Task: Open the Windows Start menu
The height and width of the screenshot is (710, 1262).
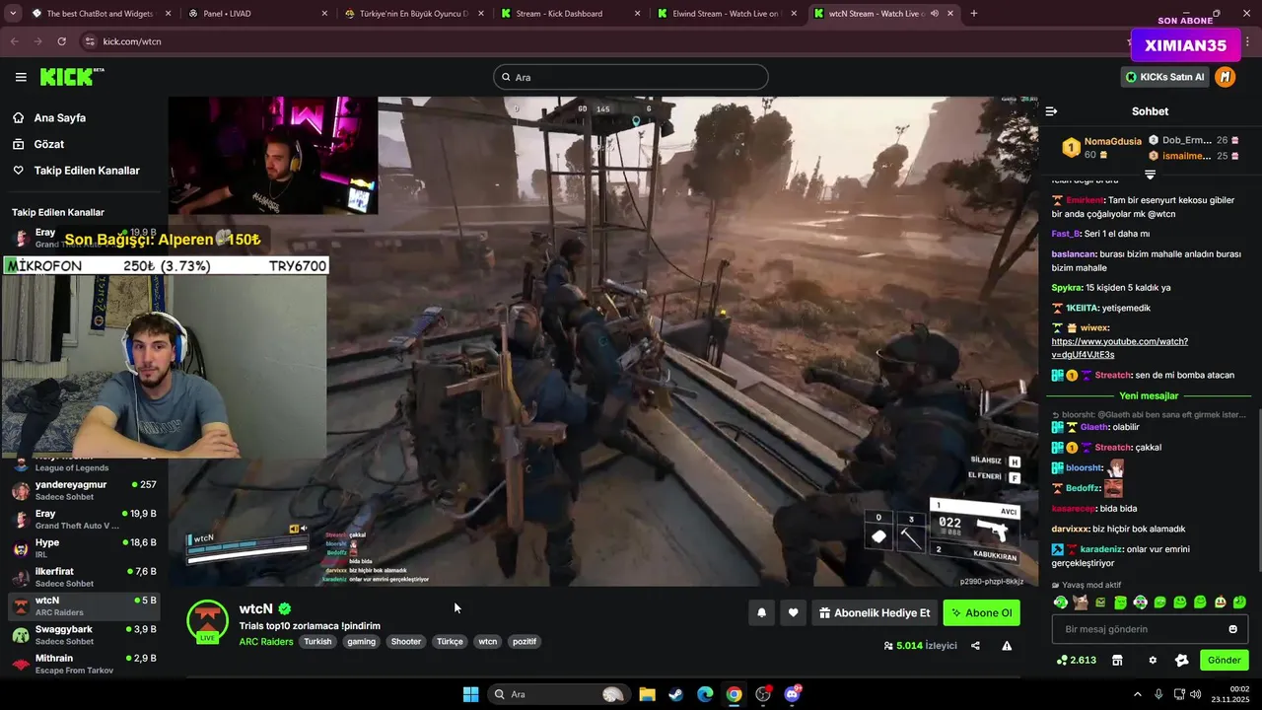Action: click(470, 694)
